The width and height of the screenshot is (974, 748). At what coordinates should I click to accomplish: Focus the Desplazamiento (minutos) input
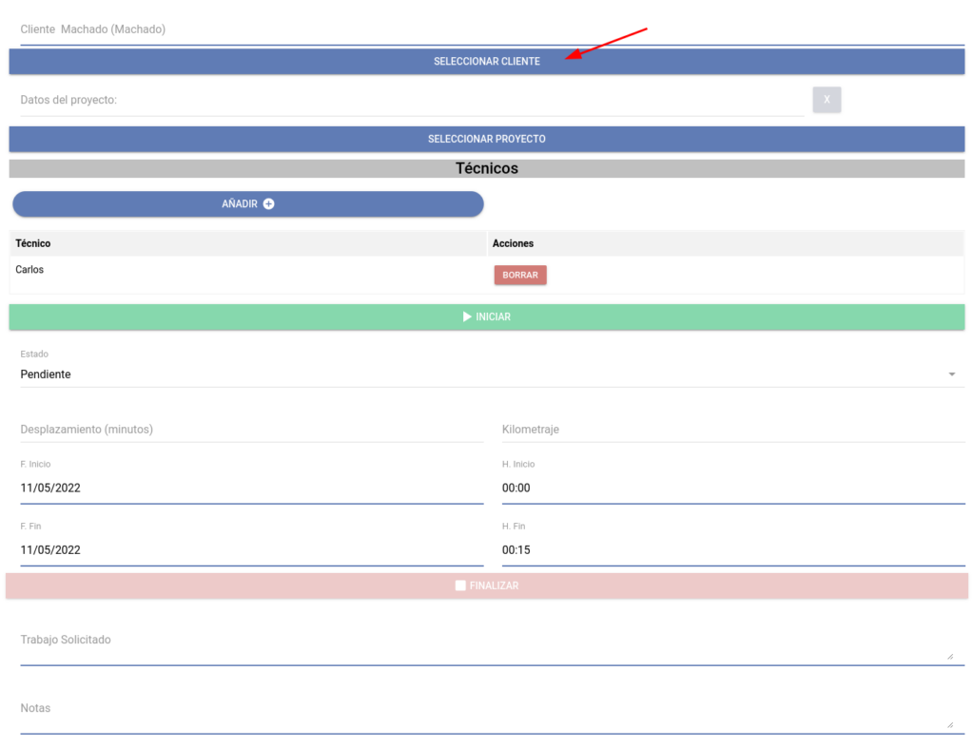coord(251,430)
